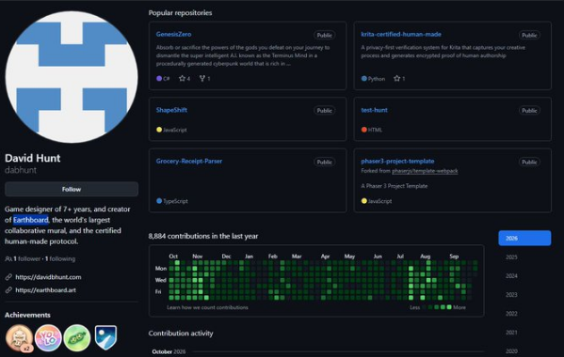Select the 2026 contribution year
This screenshot has width=564, height=357.
524,239
